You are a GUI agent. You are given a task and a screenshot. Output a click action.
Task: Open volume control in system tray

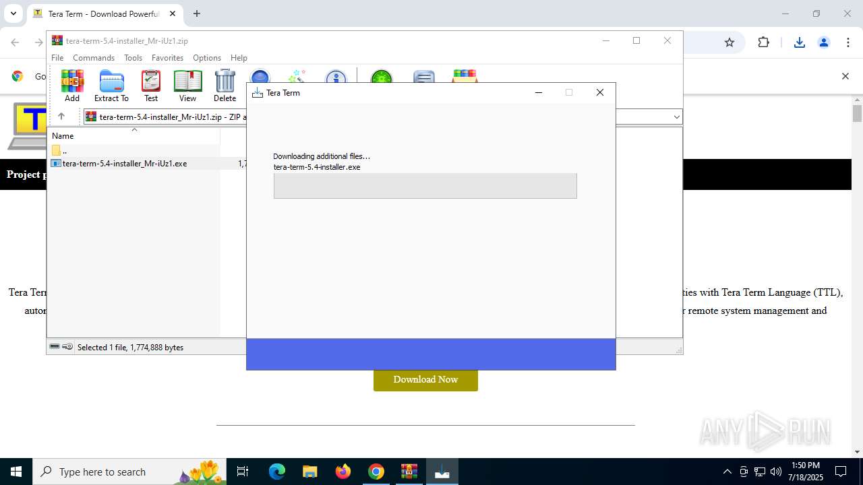point(776,472)
